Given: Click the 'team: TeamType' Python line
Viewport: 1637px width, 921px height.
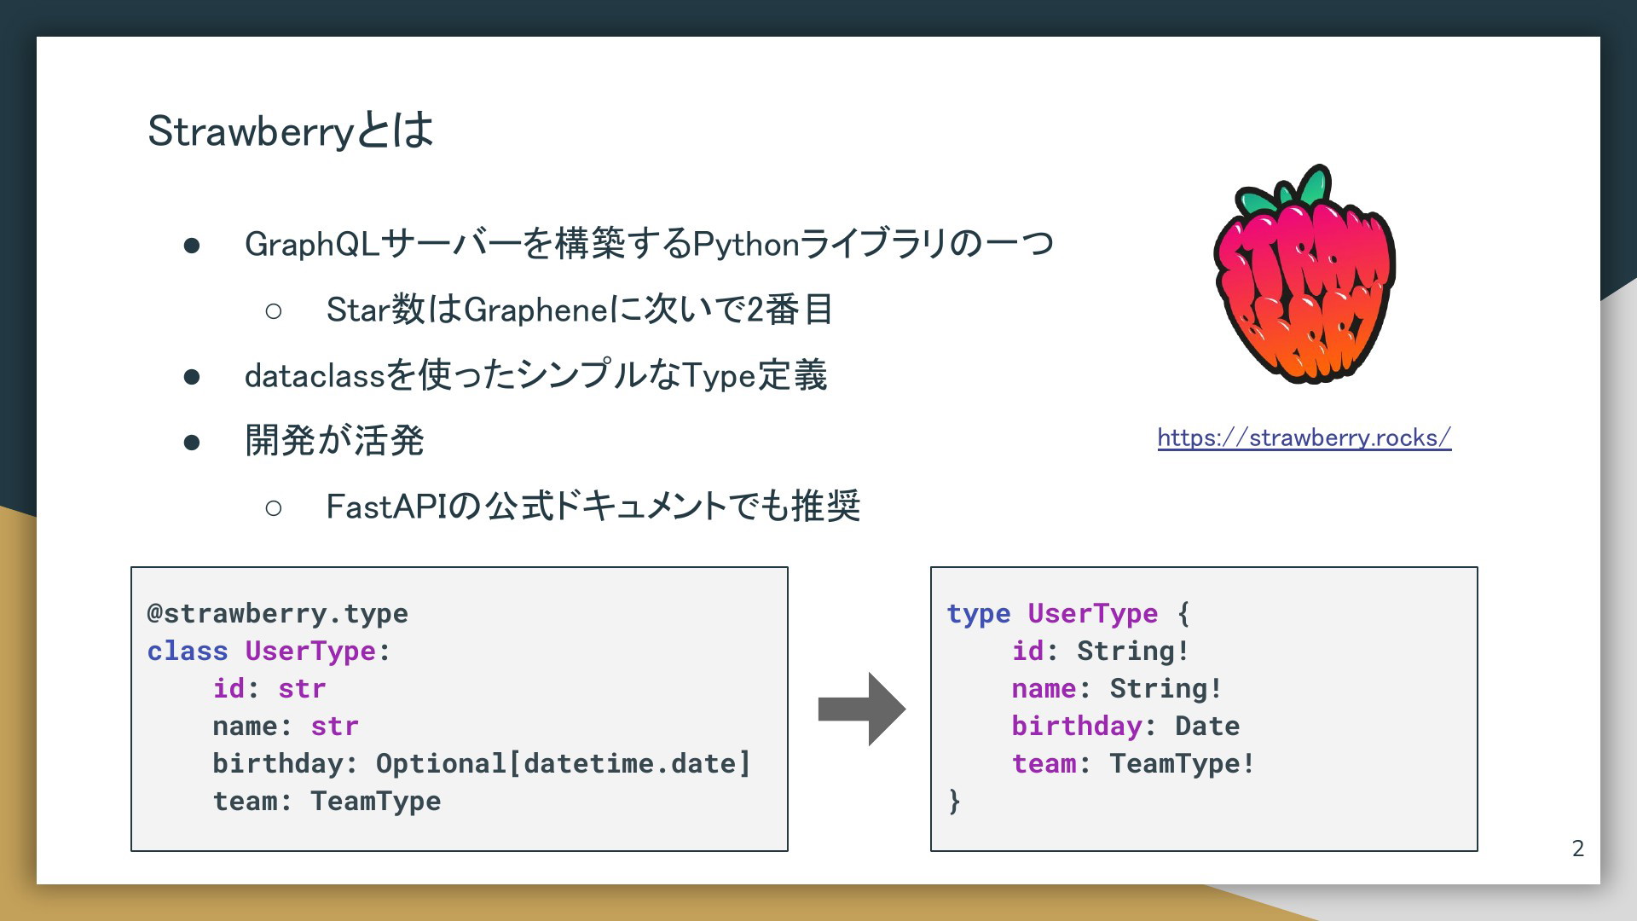Looking at the screenshot, I should (327, 801).
